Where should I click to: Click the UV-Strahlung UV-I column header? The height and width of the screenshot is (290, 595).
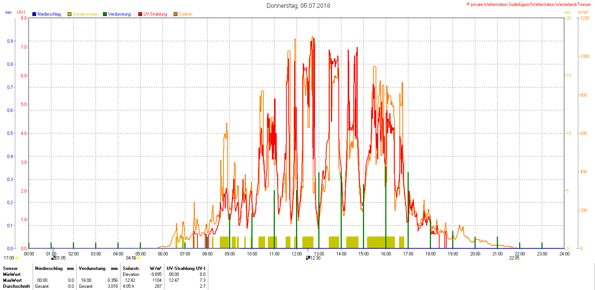click(186, 268)
